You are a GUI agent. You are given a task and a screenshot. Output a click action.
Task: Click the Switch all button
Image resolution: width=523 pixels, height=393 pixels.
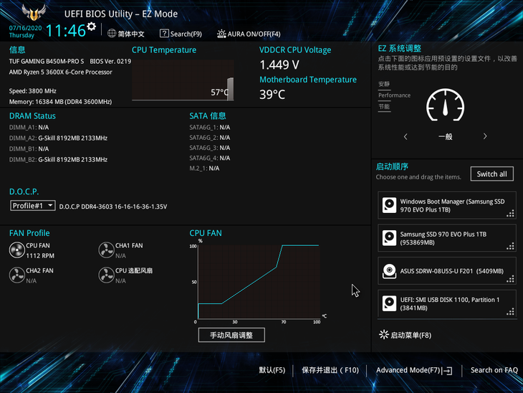pyautogui.click(x=491, y=174)
